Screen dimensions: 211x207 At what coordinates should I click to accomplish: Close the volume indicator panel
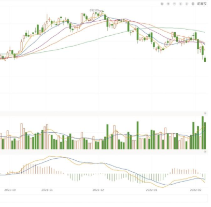click(x=205, y=113)
